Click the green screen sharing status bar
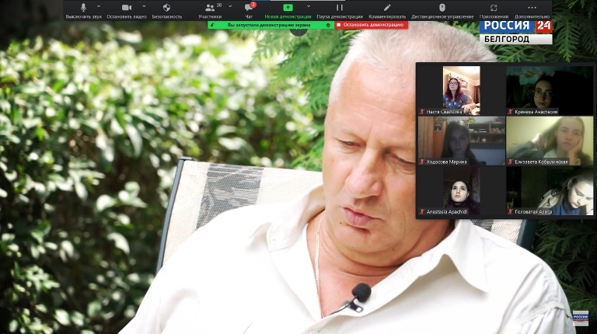The height and width of the screenshot is (334, 597). coord(271,25)
